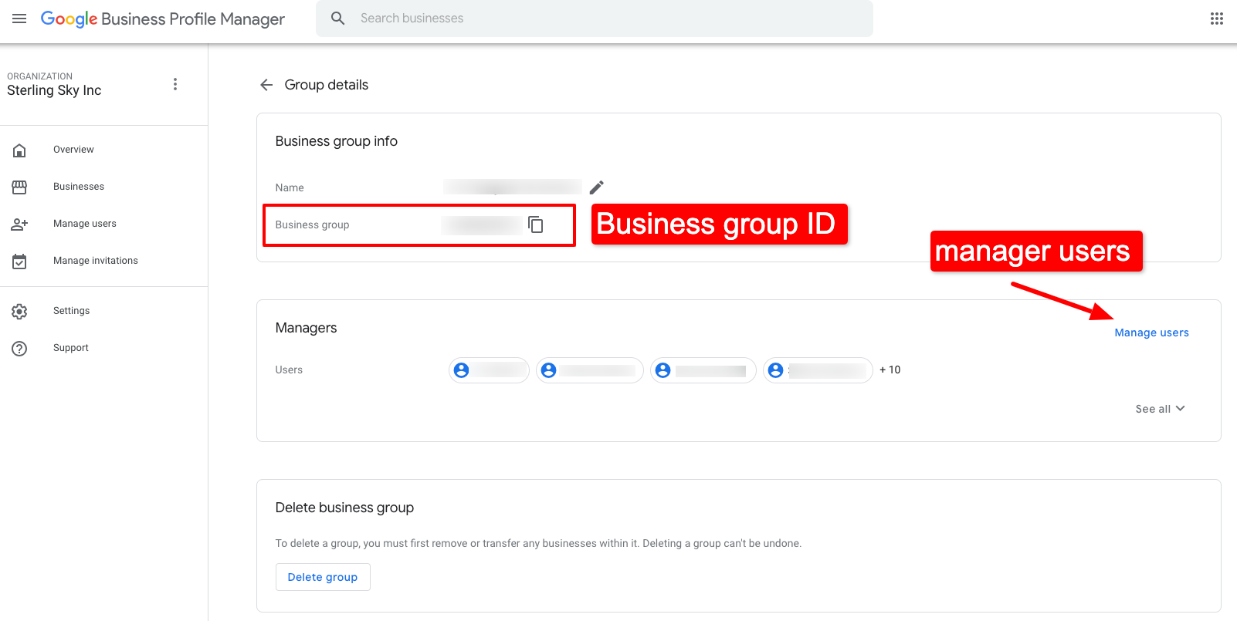
Task: Click the Settings gear icon
Action: point(19,311)
